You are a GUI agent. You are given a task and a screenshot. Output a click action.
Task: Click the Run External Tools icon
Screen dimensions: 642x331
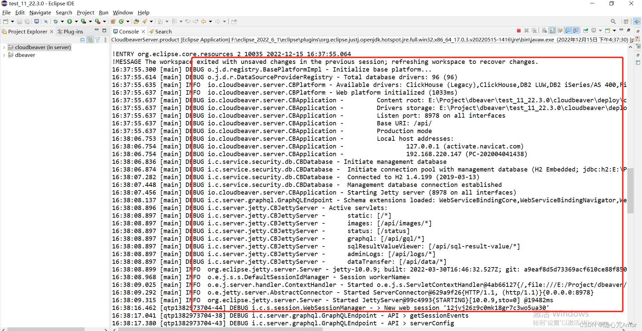[97, 21]
